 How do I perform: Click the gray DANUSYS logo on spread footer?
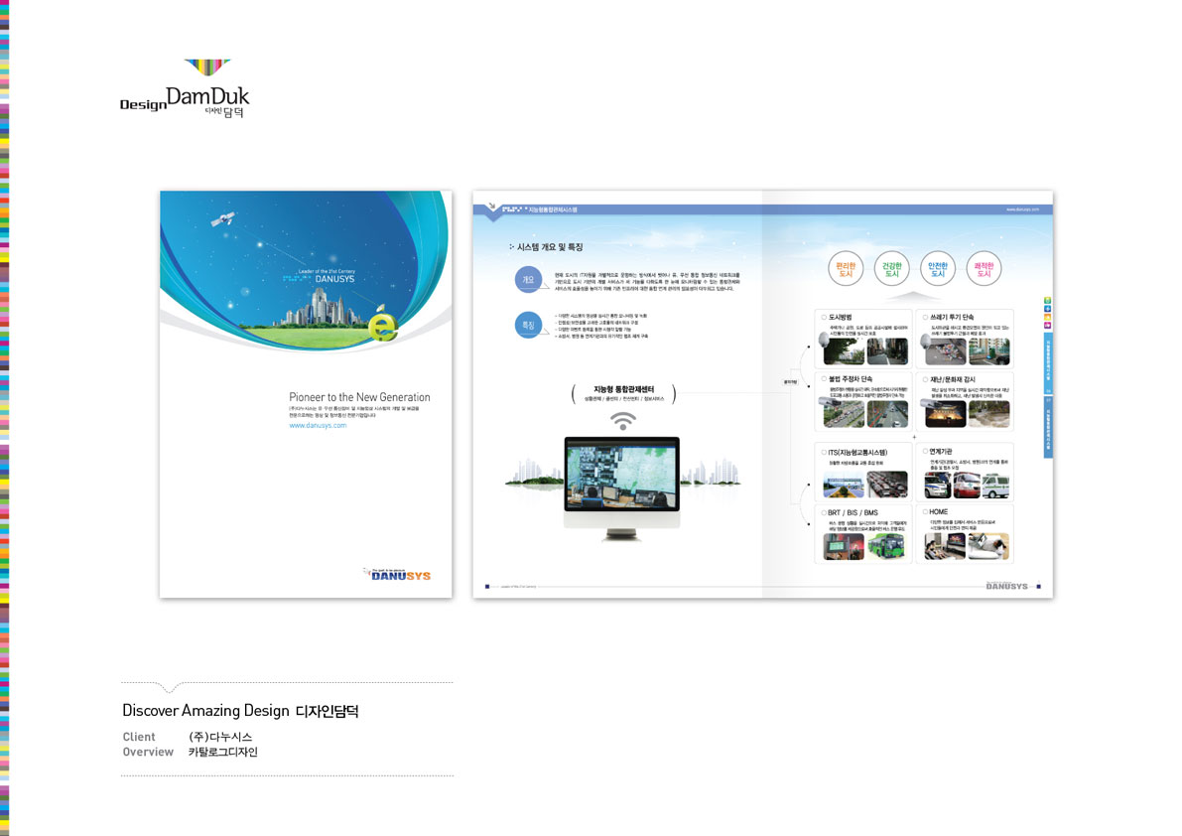1007,586
